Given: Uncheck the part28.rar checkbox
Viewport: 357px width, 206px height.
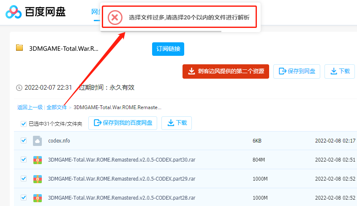Looking at the screenshot, I should point(24,198).
